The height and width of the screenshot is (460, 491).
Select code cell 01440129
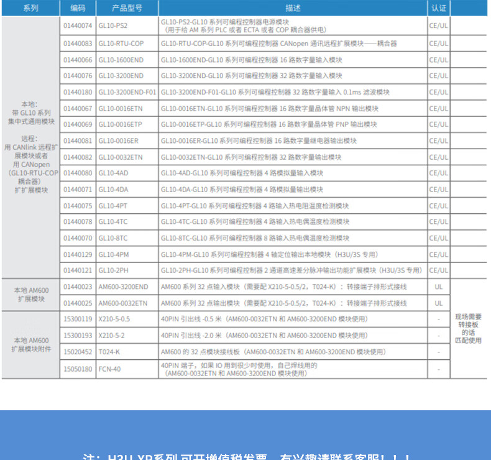(78, 255)
